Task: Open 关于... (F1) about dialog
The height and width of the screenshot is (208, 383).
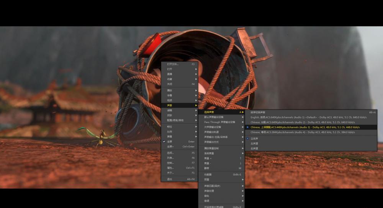Action: (180, 173)
